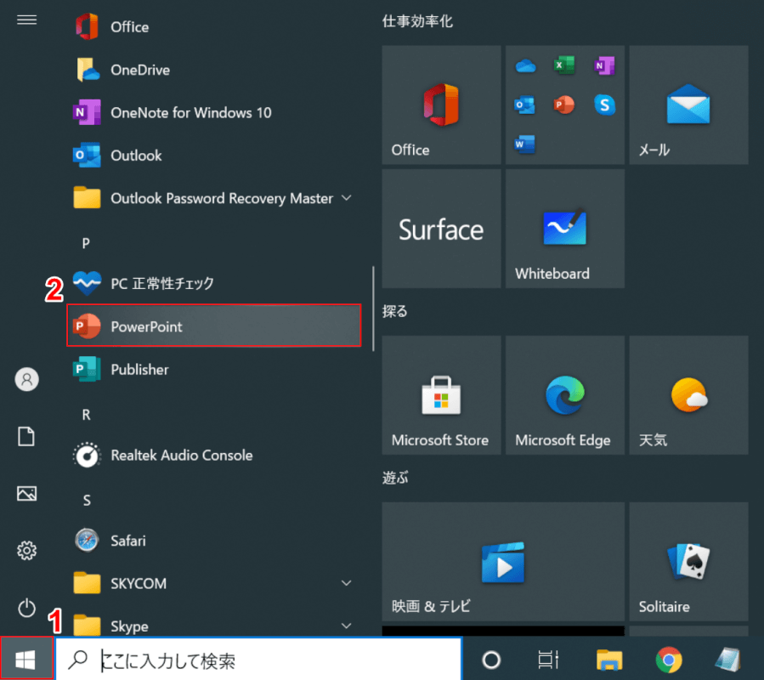Open the Surface tile
764x680 pixels.
coord(441,229)
